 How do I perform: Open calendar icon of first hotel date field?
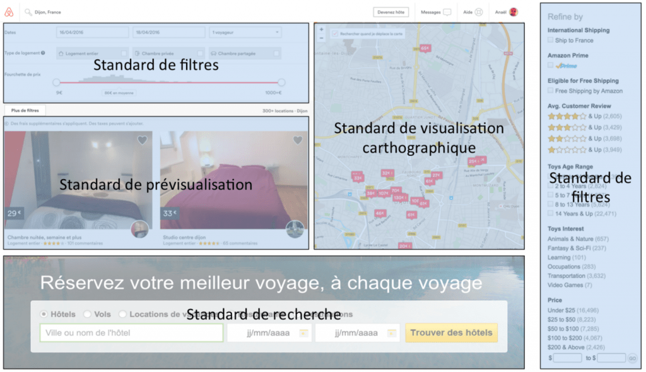coord(303,333)
